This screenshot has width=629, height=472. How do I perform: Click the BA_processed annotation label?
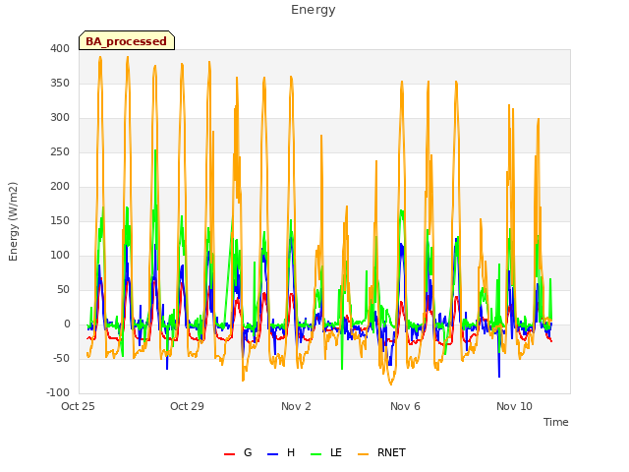(127, 40)
